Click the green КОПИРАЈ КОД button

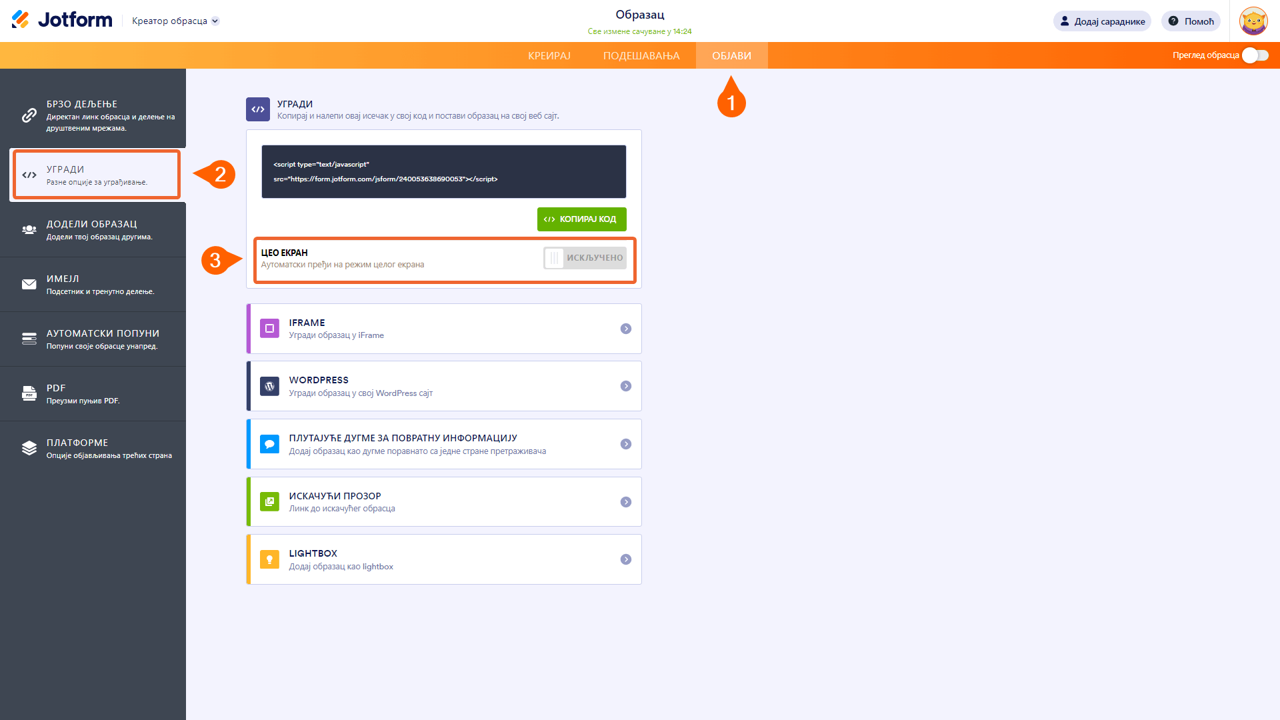[581, 219]
